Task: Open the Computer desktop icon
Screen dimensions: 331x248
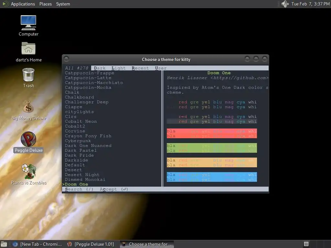Action: 28,23
